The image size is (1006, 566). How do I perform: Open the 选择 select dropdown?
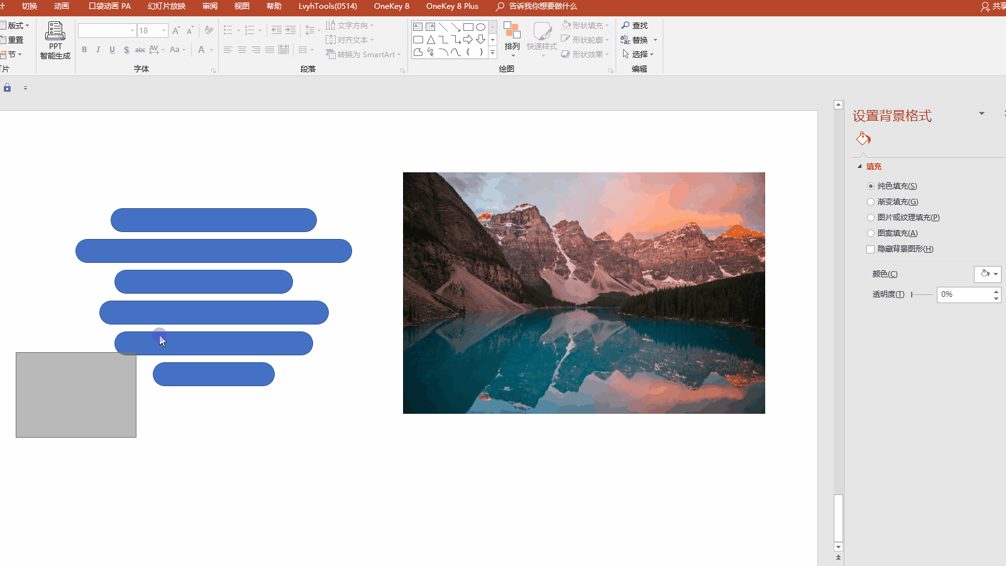pyautogui.click(x=638, y=54)
